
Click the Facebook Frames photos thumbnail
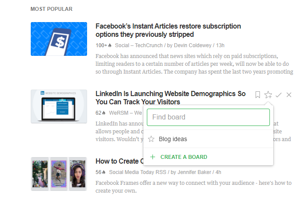tap(59, 174)
